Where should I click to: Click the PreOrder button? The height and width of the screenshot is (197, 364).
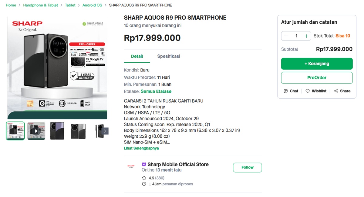click(317, 77)
